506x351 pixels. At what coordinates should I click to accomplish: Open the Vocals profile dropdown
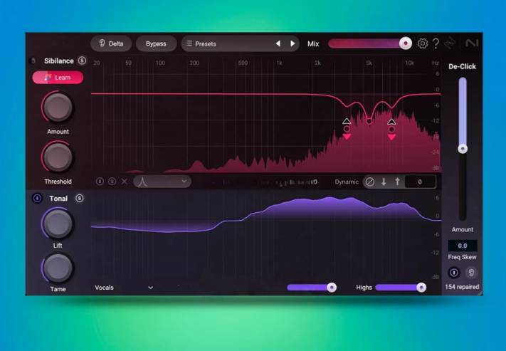(124, 288)
